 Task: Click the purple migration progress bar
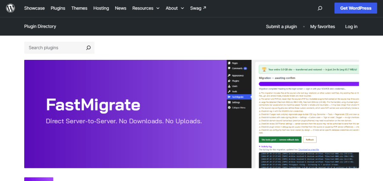309,84
